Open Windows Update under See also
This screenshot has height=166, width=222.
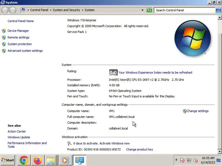click(19, 137)
